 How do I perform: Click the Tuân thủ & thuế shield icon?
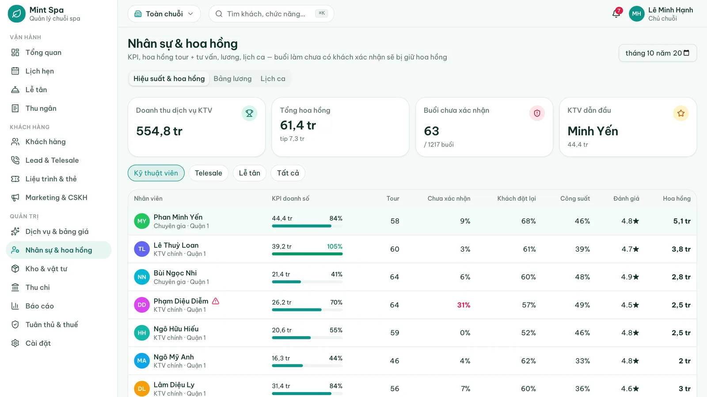click(15, 325)
